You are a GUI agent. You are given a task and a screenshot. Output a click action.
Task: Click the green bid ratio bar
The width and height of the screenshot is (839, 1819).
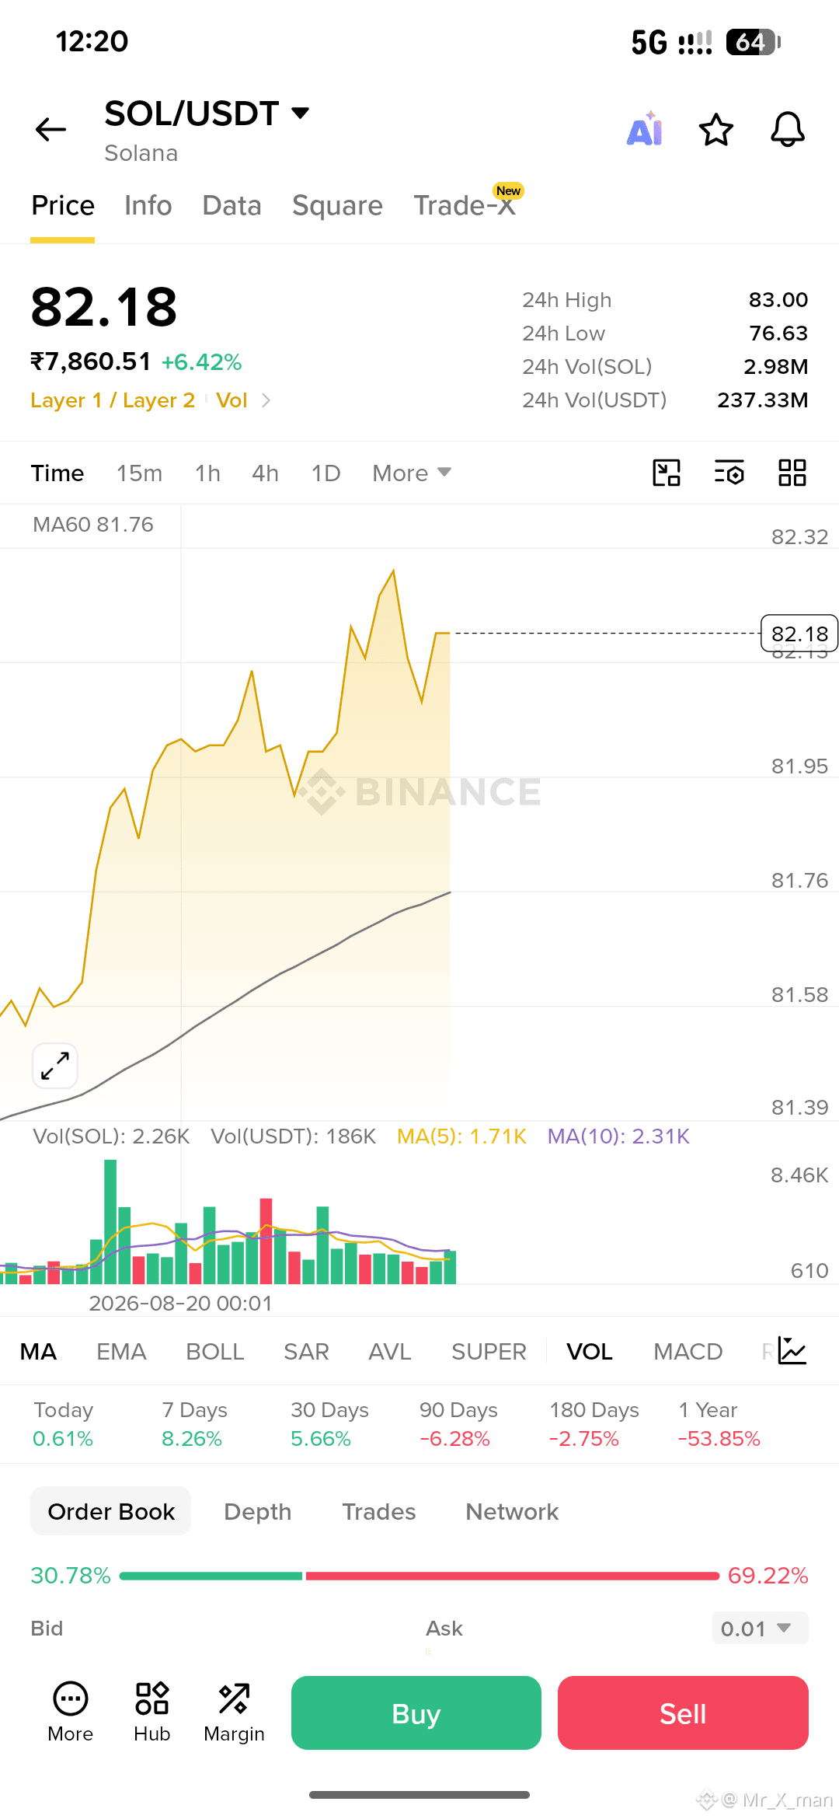(211, 1576)
